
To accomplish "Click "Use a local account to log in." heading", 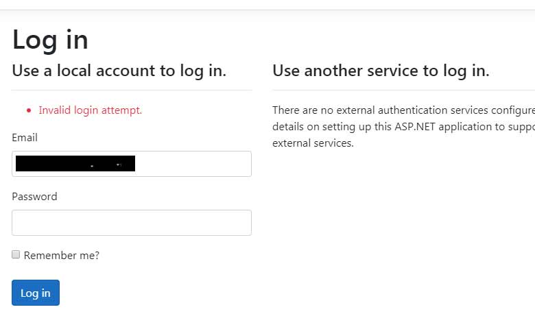I will (x=119, y=71).
